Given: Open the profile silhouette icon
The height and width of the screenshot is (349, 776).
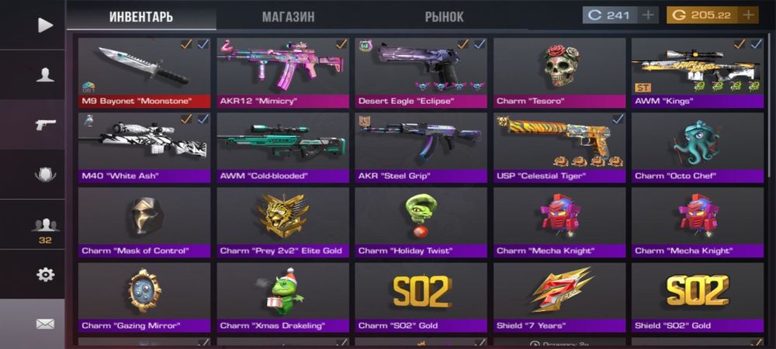Looking at the screenshot, I should pos(45,74).
